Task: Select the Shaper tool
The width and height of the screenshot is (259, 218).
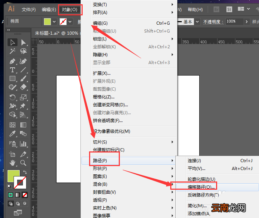Action: 13,87
